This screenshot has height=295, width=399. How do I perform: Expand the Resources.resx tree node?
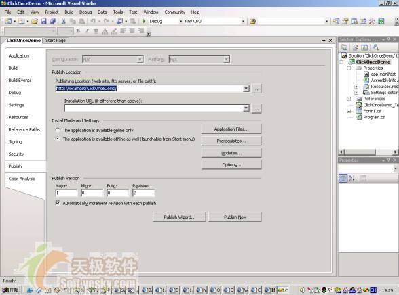(356, 87)
